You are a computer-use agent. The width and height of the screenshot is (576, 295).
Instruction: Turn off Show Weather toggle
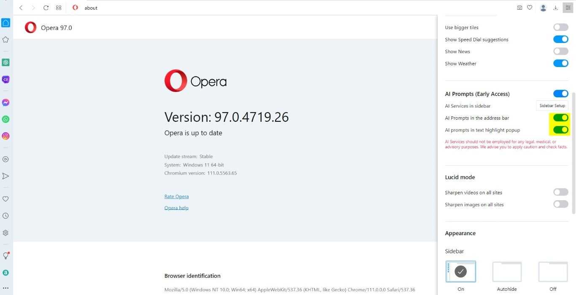point(561,64)
